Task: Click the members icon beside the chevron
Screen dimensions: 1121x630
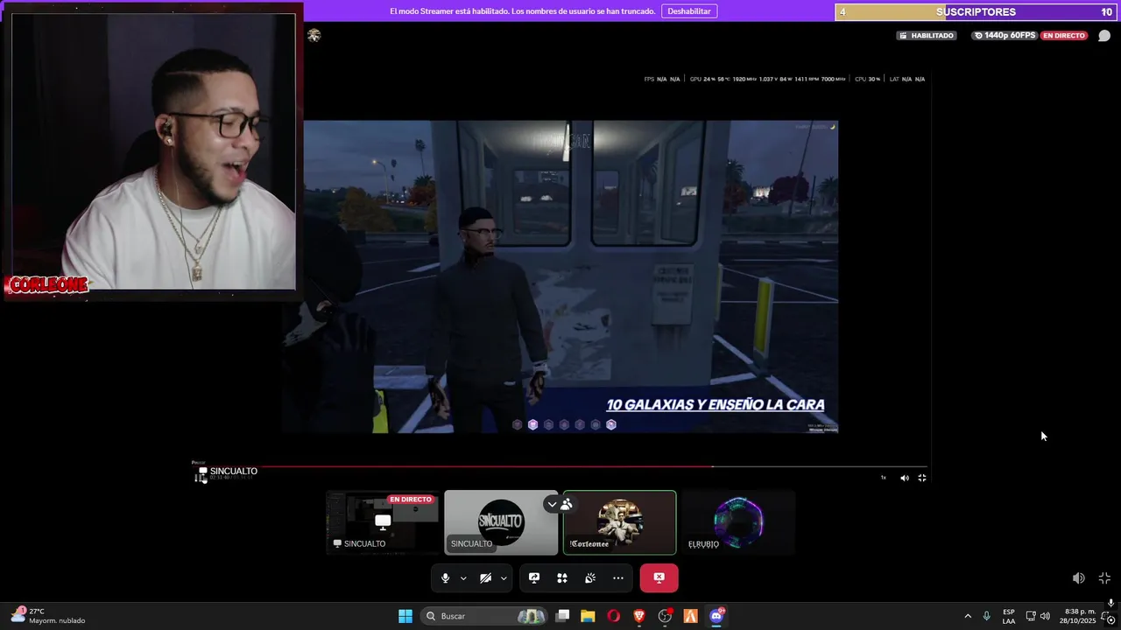Action: (567, 504)
